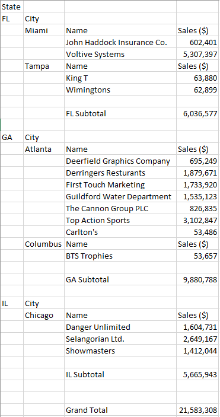Select the 5,307,397 sales value
Image resolution: width=220 pixels, height=417 pixels.
coord(198,54)
